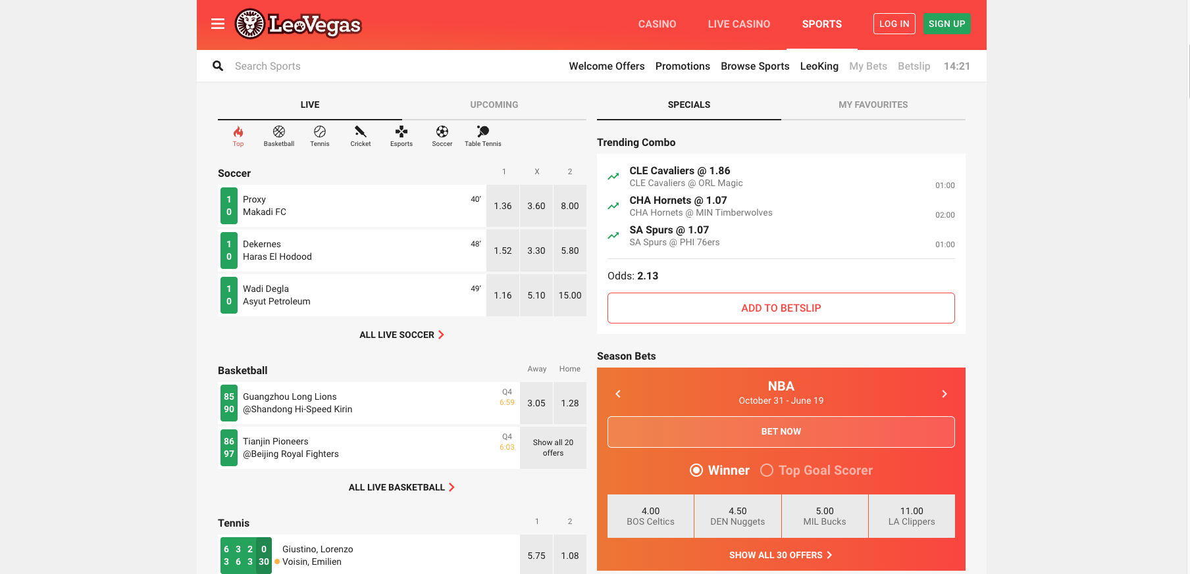
Task: Open Dekernes vs Haras El Hodood match
Action: coord(352,251)
